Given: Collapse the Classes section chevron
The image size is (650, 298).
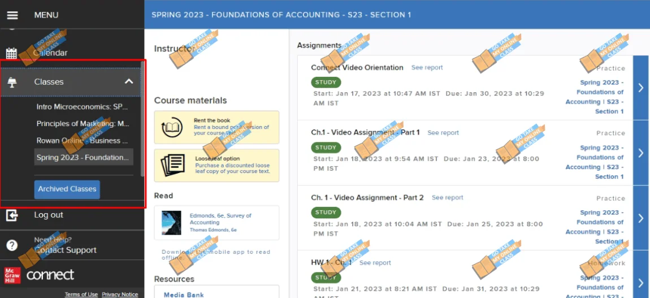Looking at the screenshot, I should click(x=129, y=82).
